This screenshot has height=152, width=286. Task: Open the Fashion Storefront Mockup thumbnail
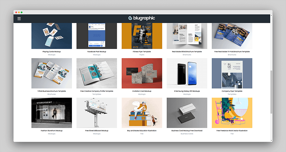tap(51, 112)
